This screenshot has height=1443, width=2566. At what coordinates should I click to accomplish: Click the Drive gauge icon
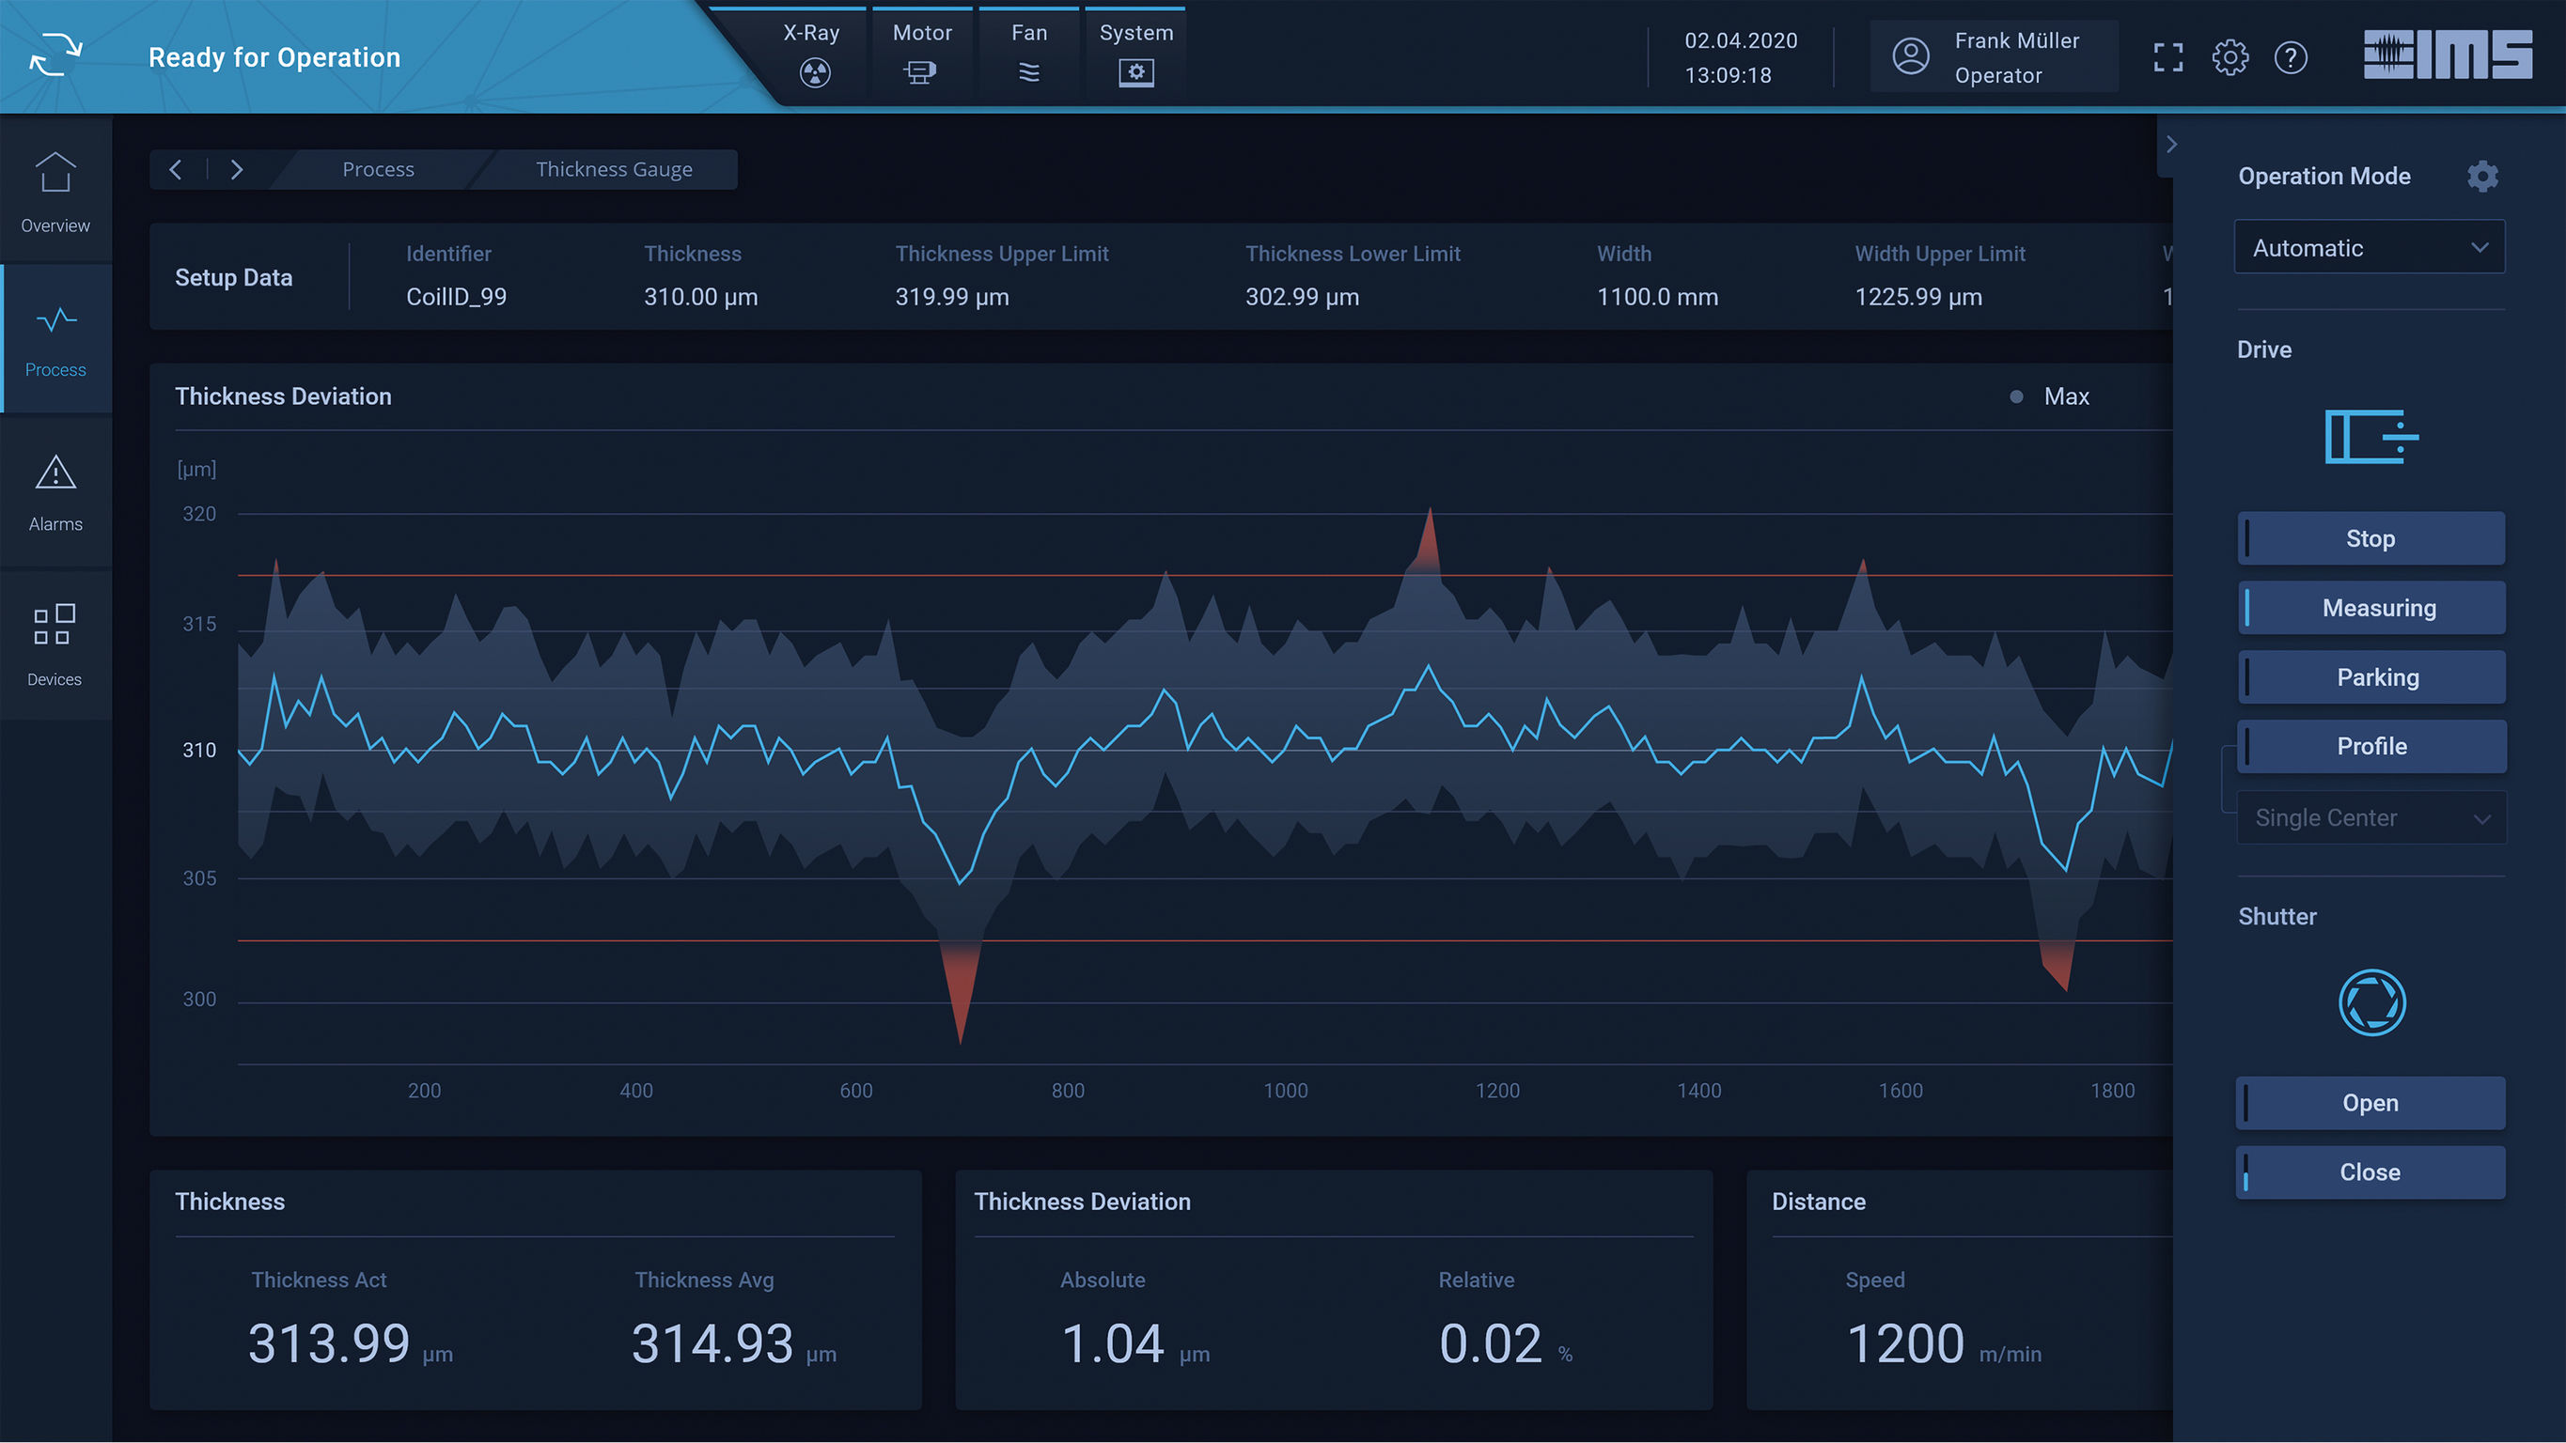coord(2371,436)
